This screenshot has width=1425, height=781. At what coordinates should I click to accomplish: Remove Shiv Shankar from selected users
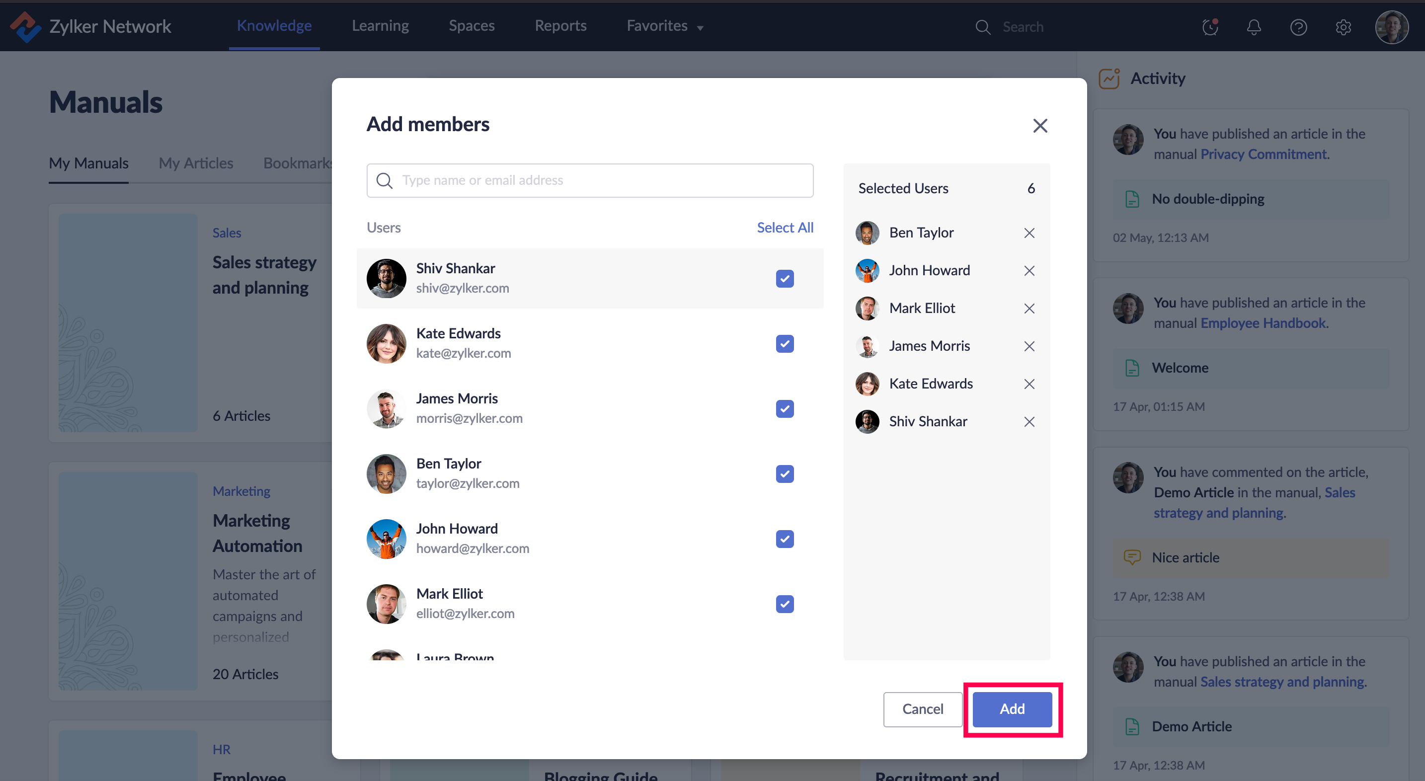tap(1029, 421)
